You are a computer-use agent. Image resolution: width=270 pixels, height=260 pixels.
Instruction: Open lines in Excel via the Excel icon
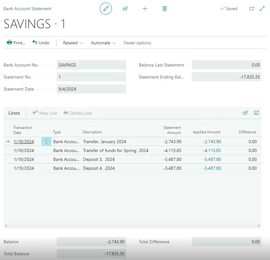(256, 113)
